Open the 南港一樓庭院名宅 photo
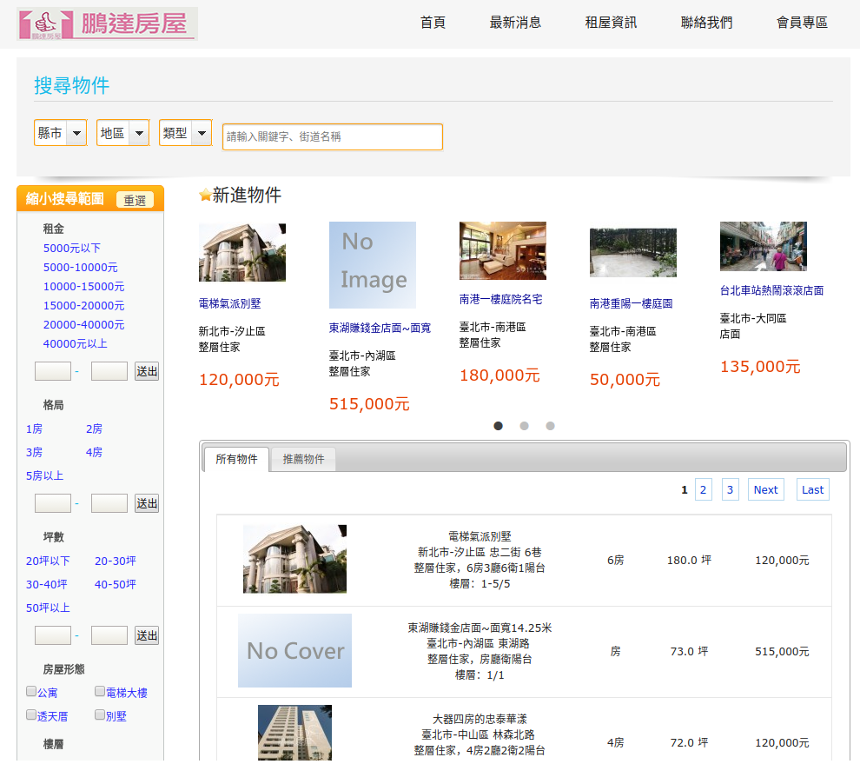 pos(502,251)
